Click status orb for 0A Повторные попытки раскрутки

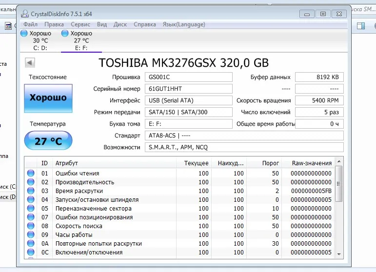31,243
